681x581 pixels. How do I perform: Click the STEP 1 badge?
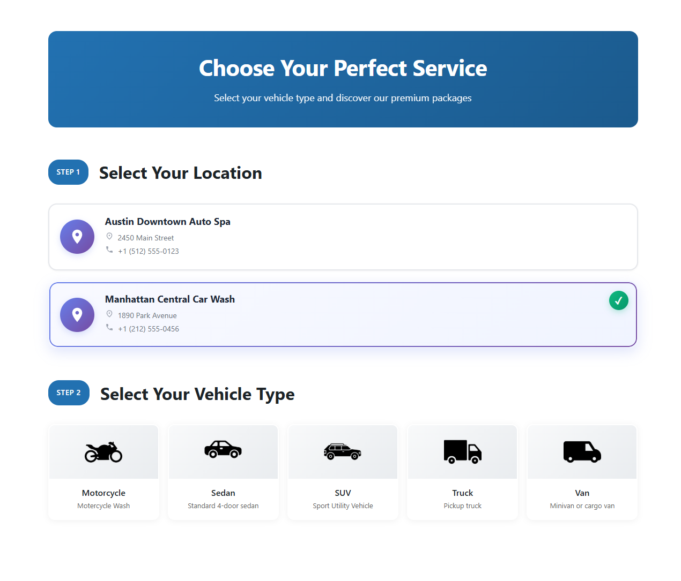(x=68, y=172)
